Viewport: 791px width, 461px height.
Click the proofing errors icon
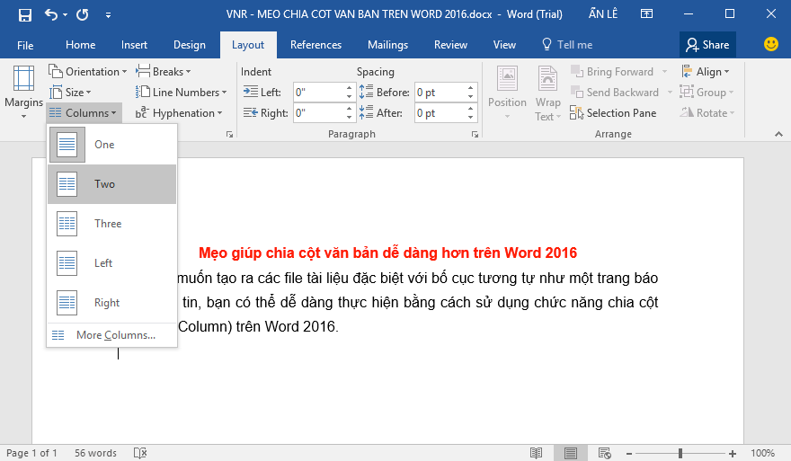pos(140,453)
